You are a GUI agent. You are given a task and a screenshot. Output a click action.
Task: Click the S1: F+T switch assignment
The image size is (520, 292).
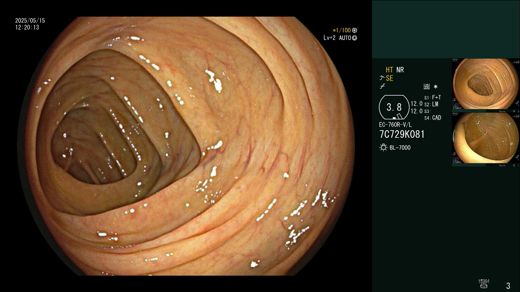pos(433,97)
